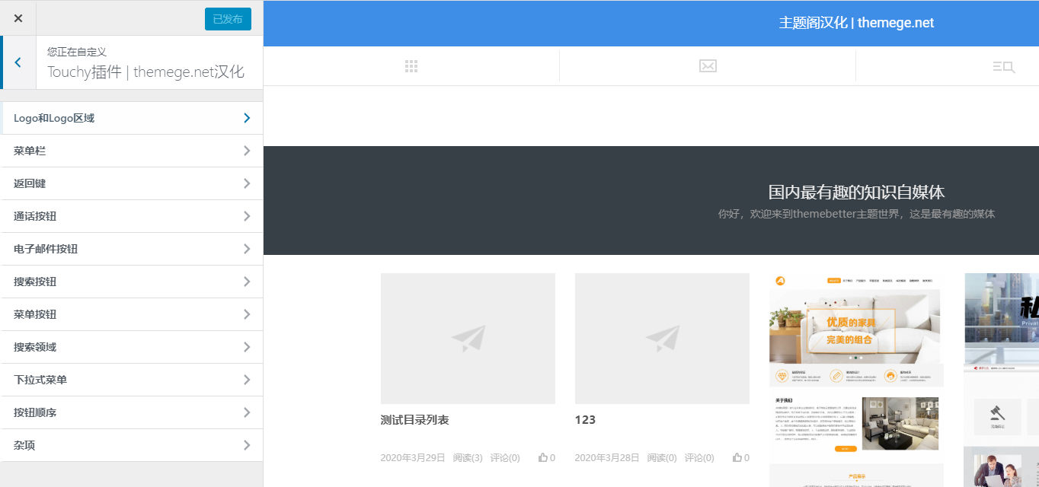Open the furniture website thumbnail
This screenshot has width=1039, height=487.
point(856,380)
